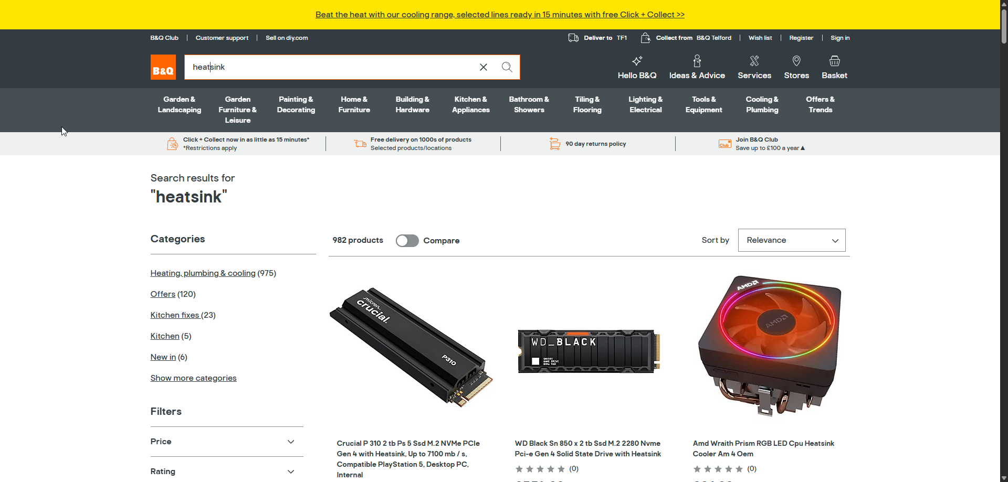Image resolution: width=1008 pixels, height=482 pixels.
Task: Click the Sign in link
Action: click(840, 38)
